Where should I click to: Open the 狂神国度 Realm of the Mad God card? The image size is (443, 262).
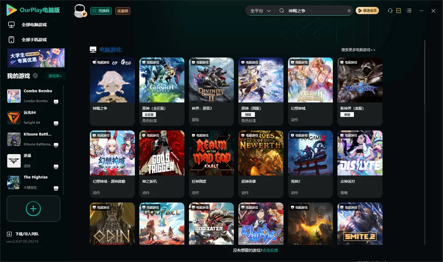pos(211,164)
